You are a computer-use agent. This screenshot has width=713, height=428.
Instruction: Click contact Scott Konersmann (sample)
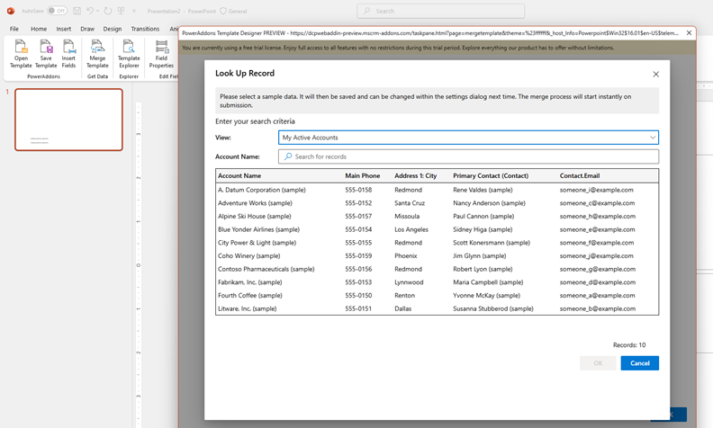tap(492, 243)
